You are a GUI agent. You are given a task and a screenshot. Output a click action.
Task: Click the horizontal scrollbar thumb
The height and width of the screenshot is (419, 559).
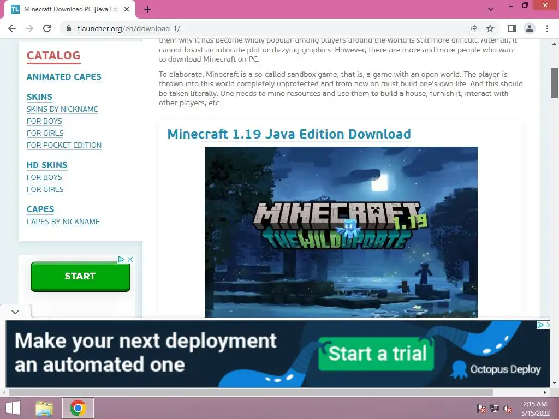pos(251,392)
